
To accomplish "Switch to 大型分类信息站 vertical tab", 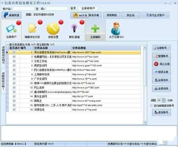I will (x=3, y=58).
